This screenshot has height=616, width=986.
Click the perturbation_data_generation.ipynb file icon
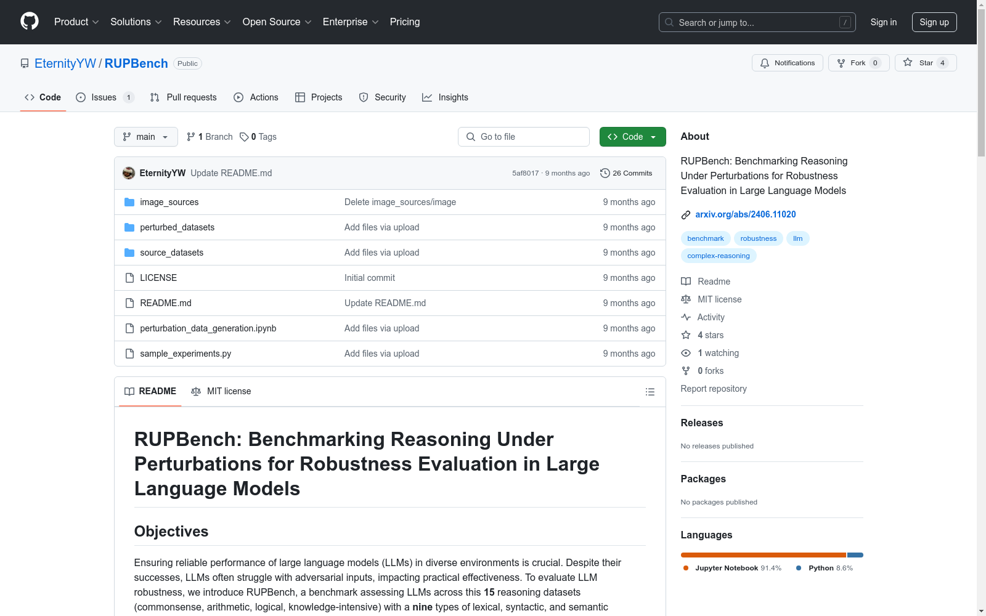pos(129,328)
